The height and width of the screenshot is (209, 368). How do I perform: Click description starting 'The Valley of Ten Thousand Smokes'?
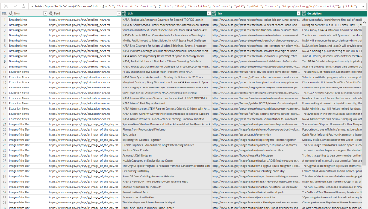(x=332, y=192)
